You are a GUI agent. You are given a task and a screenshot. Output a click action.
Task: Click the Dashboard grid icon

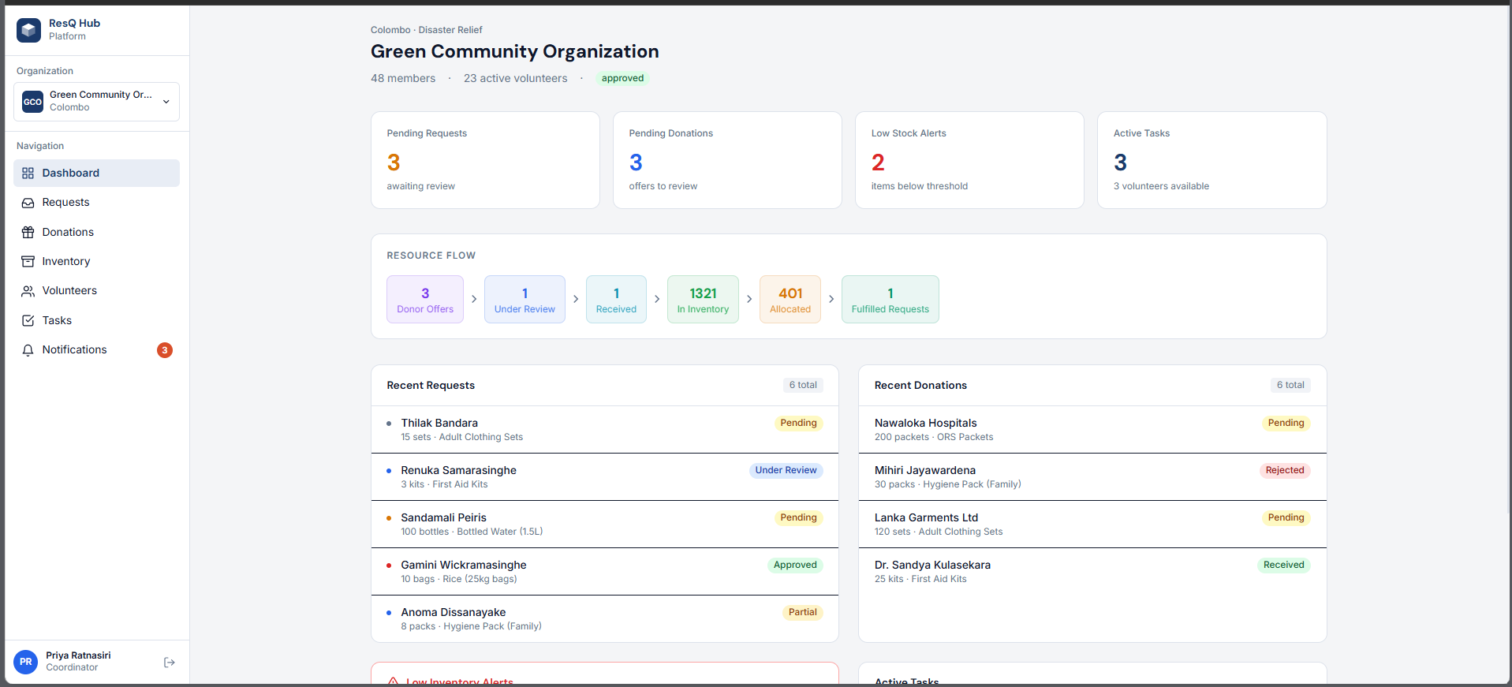(x=28, y=174)
